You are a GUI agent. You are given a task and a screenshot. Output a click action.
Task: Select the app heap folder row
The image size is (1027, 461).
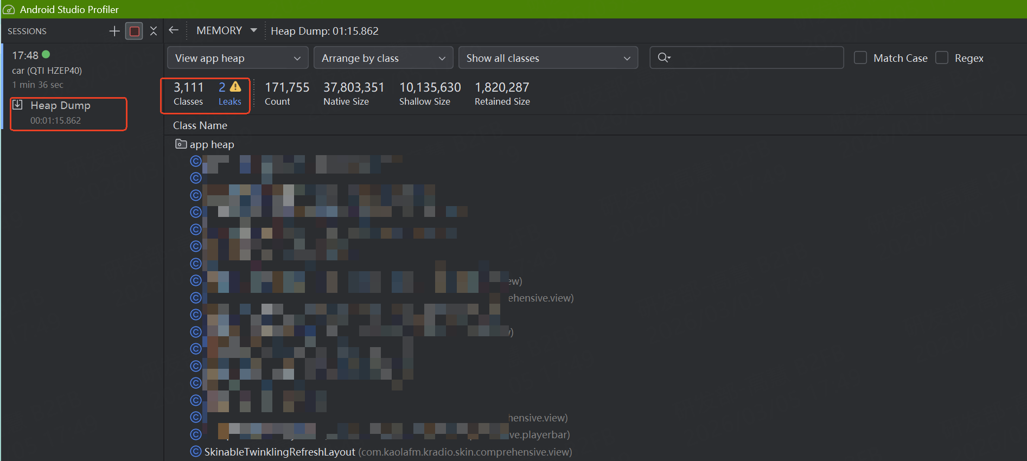click(595, 144)
